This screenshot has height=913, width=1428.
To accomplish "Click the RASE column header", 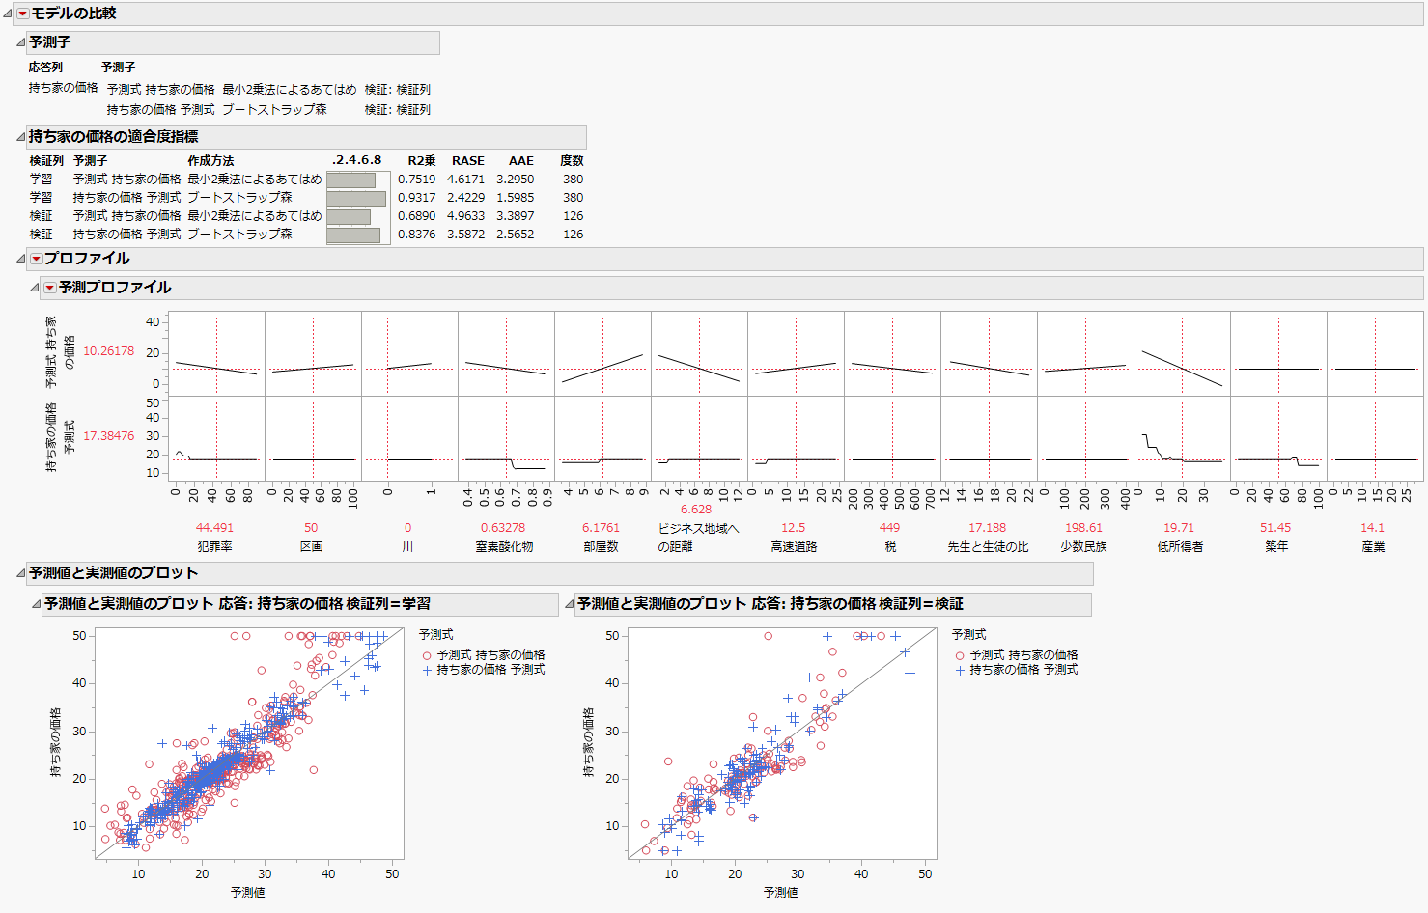I will coord(467,161).
